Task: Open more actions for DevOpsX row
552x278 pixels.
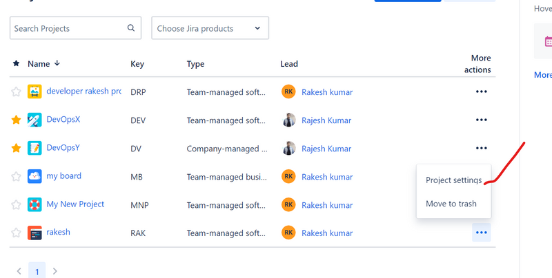Action: 481,120
